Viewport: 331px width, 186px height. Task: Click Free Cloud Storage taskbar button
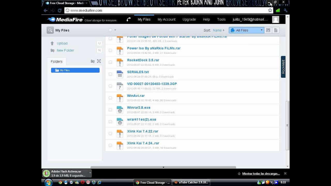tap(152, 182)
